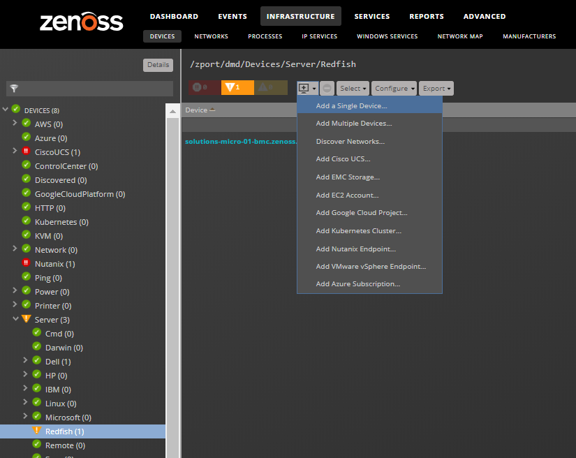
Task: Click the green status icon for Remote
Action: (37, 444)
